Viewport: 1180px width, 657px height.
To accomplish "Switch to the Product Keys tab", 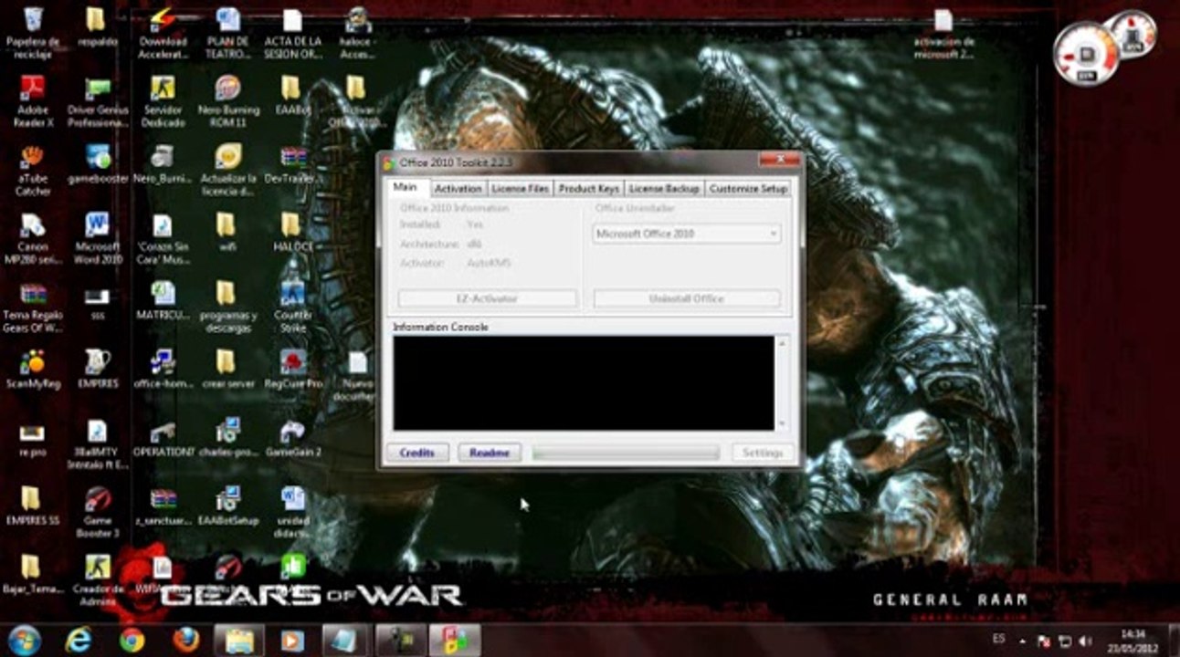I will [589, 188].
